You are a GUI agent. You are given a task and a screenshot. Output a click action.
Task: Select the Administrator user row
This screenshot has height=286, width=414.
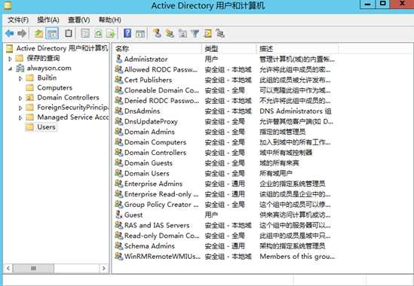coord(225,59)
